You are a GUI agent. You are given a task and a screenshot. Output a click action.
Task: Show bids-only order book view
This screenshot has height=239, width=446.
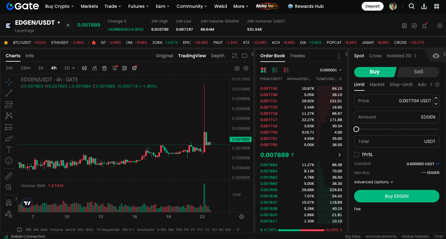pyautogui.click(x=275, y=70)
